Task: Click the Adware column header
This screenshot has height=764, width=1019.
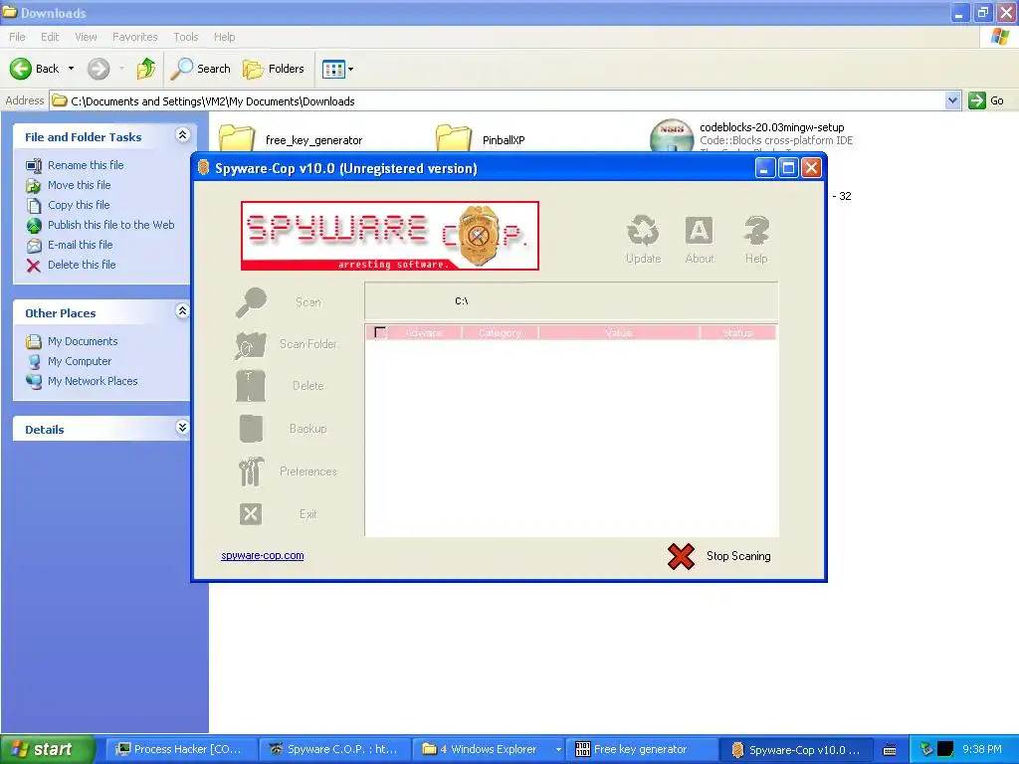Action: [x=424, y=332]
